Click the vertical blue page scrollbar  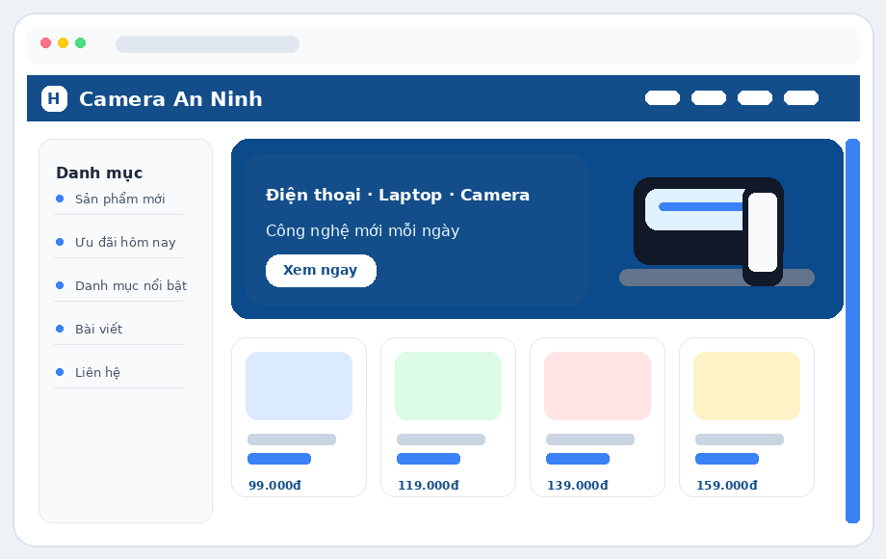pos(852,331)
